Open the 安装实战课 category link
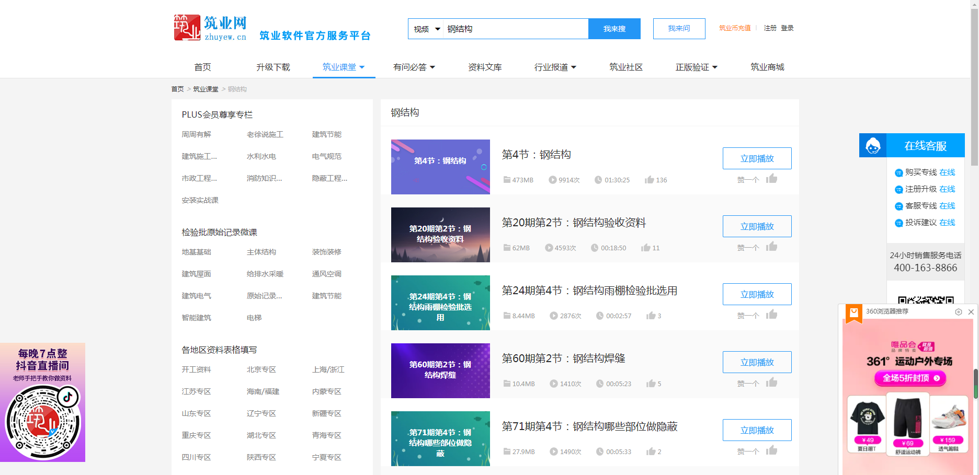Screen dimensions: 979x475 [x=200, y=200]
